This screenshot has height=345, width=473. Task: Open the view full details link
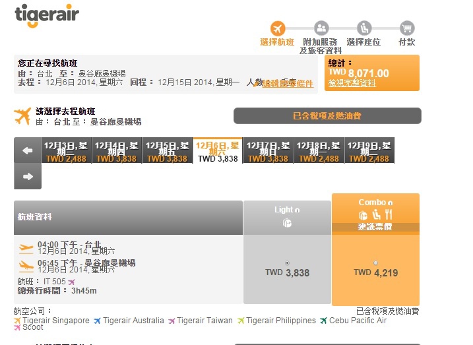coord(352,83)
